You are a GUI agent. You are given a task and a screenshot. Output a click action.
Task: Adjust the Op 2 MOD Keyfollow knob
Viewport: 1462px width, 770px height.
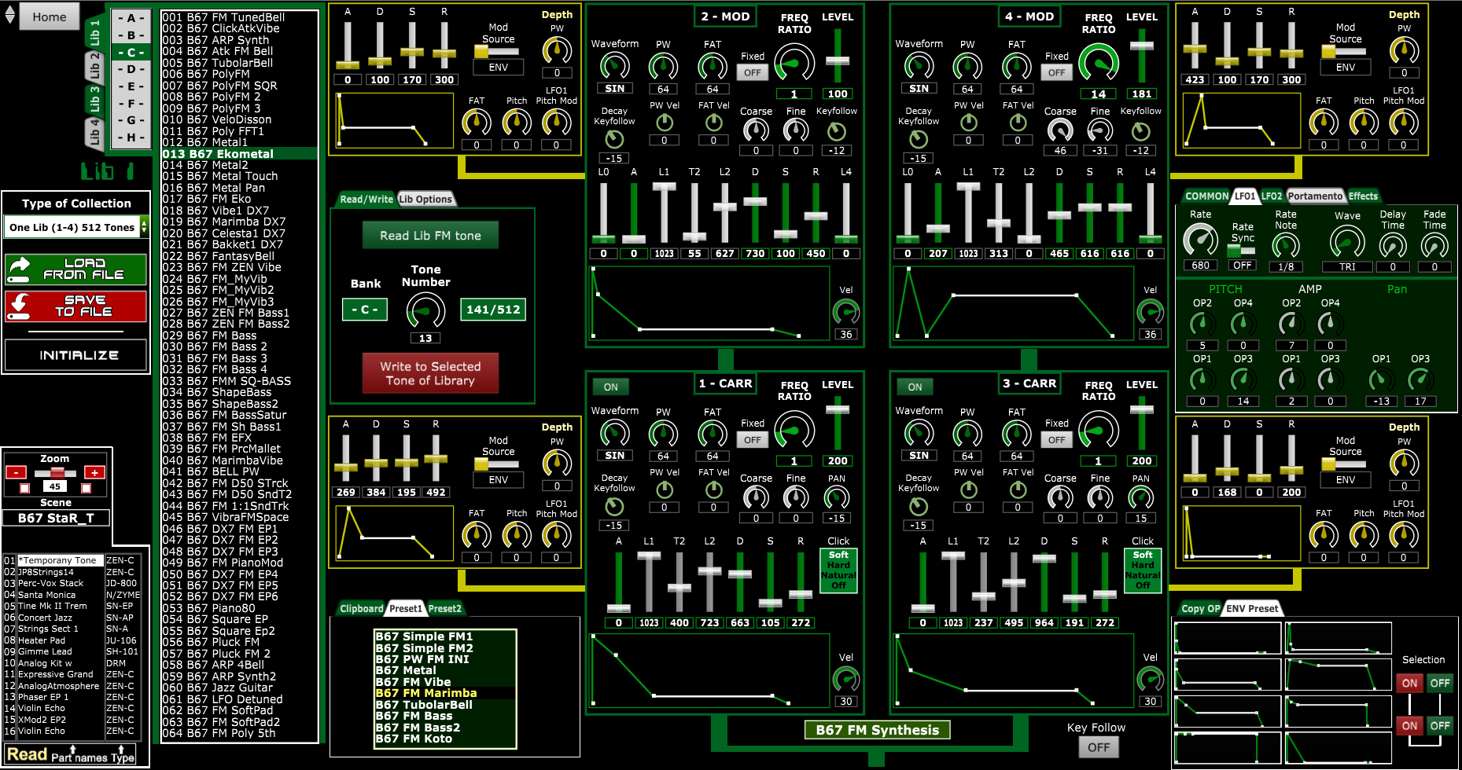[837, 131]
